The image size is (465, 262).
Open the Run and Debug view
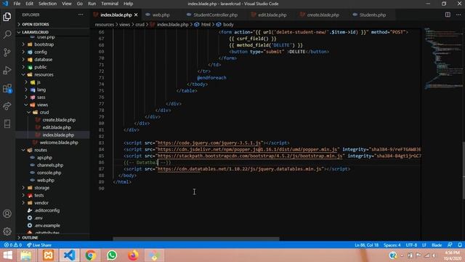7,71
